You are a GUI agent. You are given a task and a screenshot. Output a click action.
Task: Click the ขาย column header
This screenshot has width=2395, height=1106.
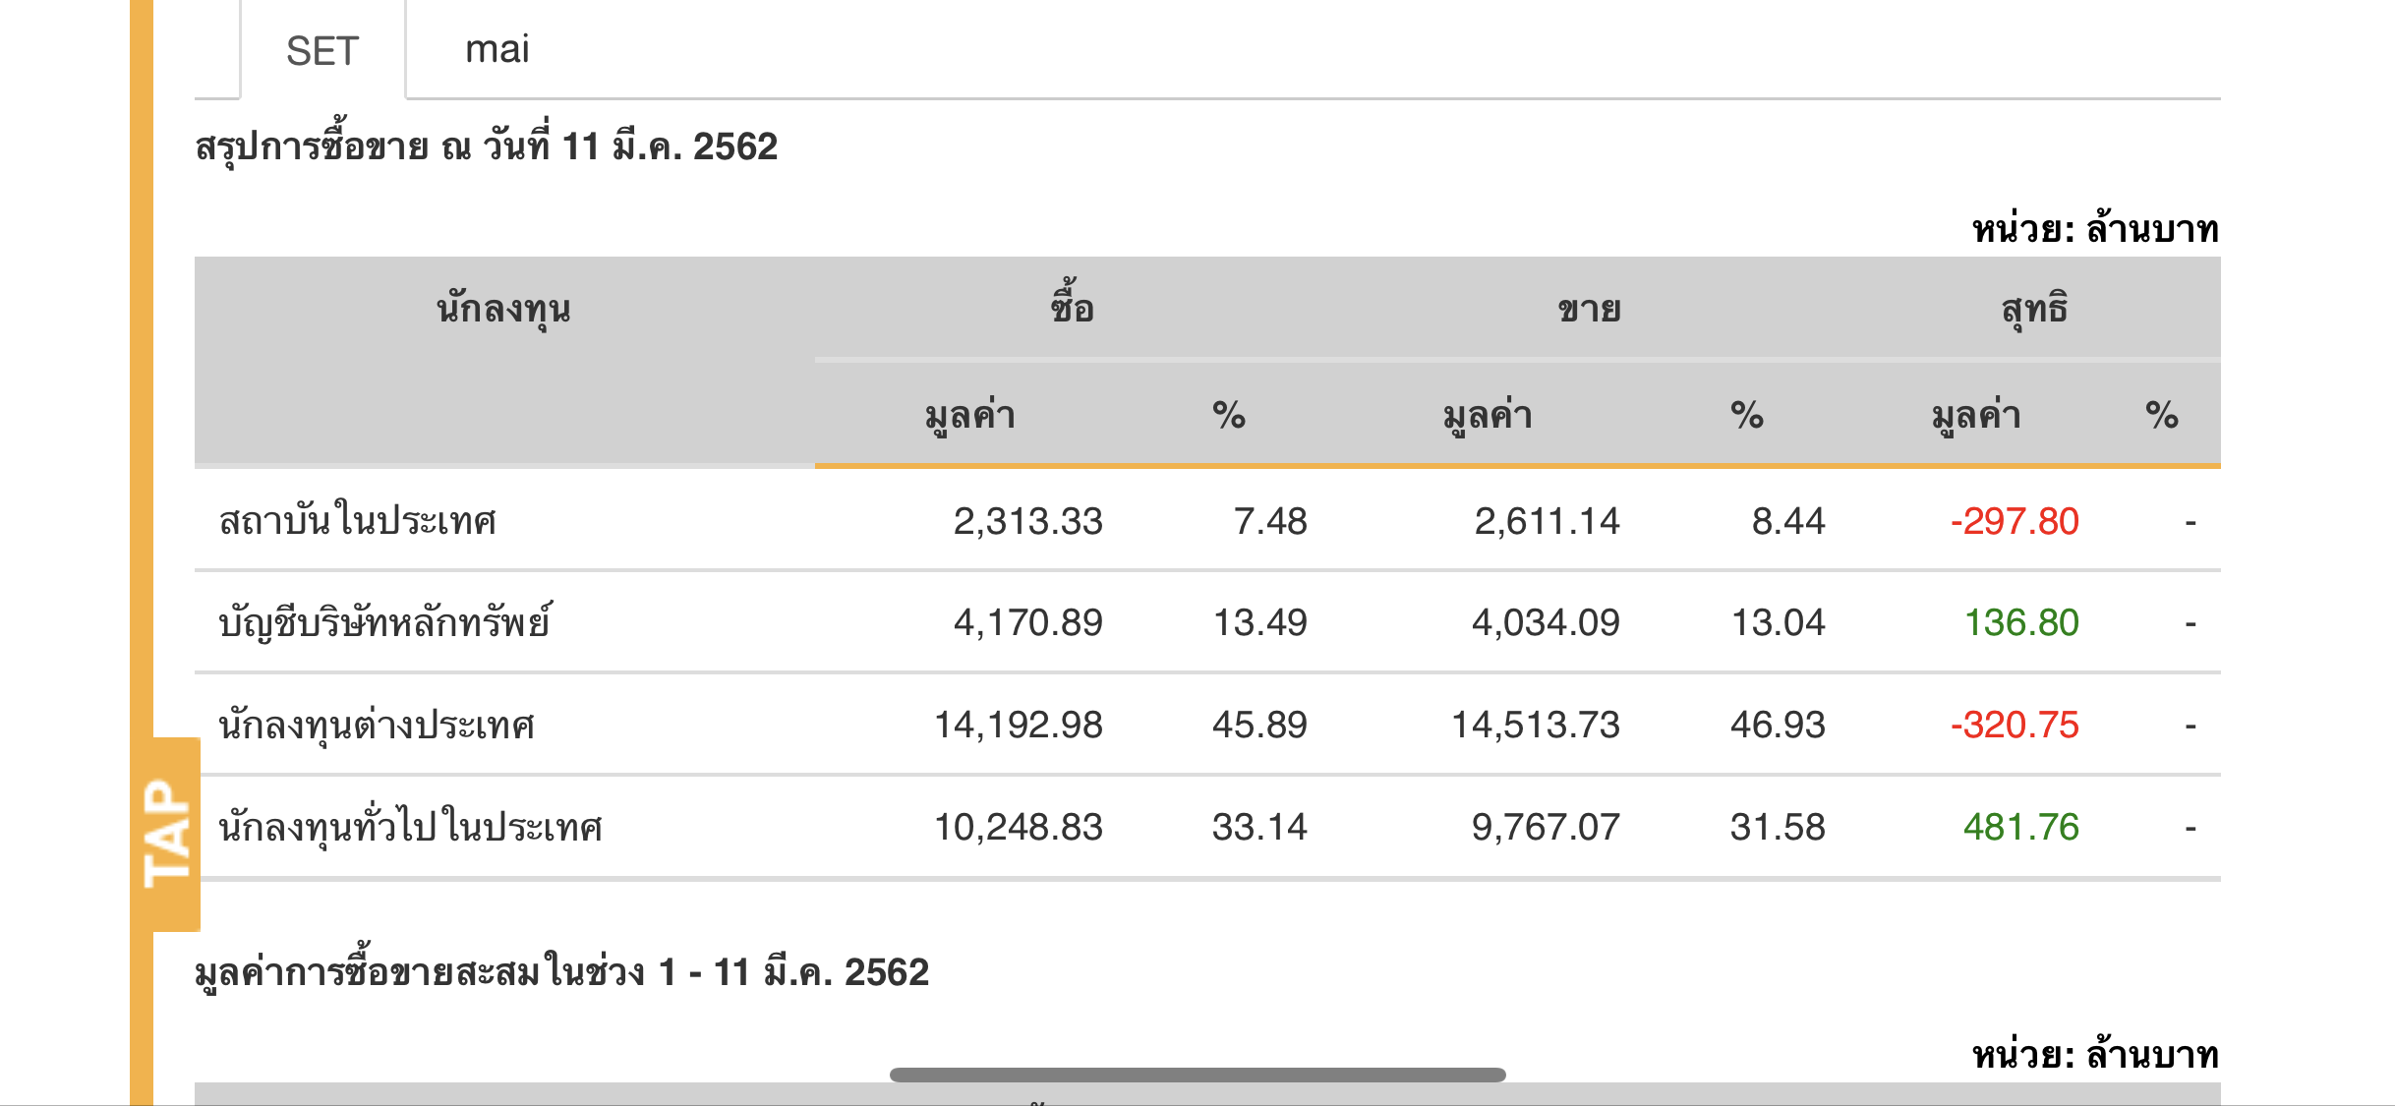(x=1589, y=310)
